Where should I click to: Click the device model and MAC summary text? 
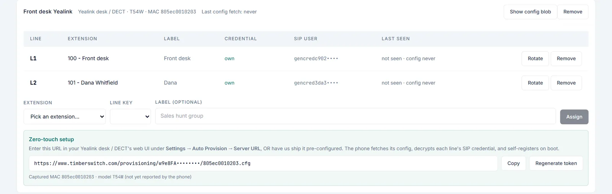137,12
